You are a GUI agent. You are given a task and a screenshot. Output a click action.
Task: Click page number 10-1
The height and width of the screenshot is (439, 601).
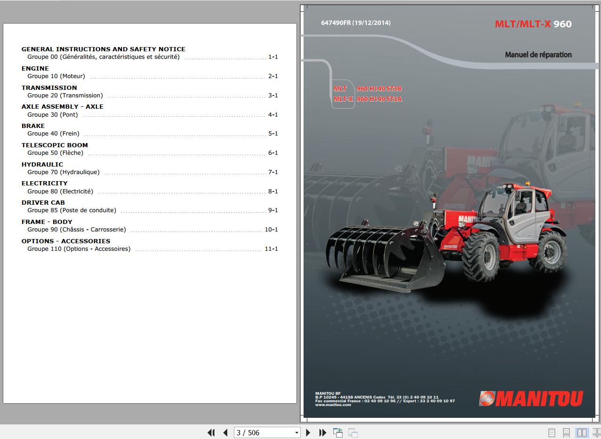point(271,230)
